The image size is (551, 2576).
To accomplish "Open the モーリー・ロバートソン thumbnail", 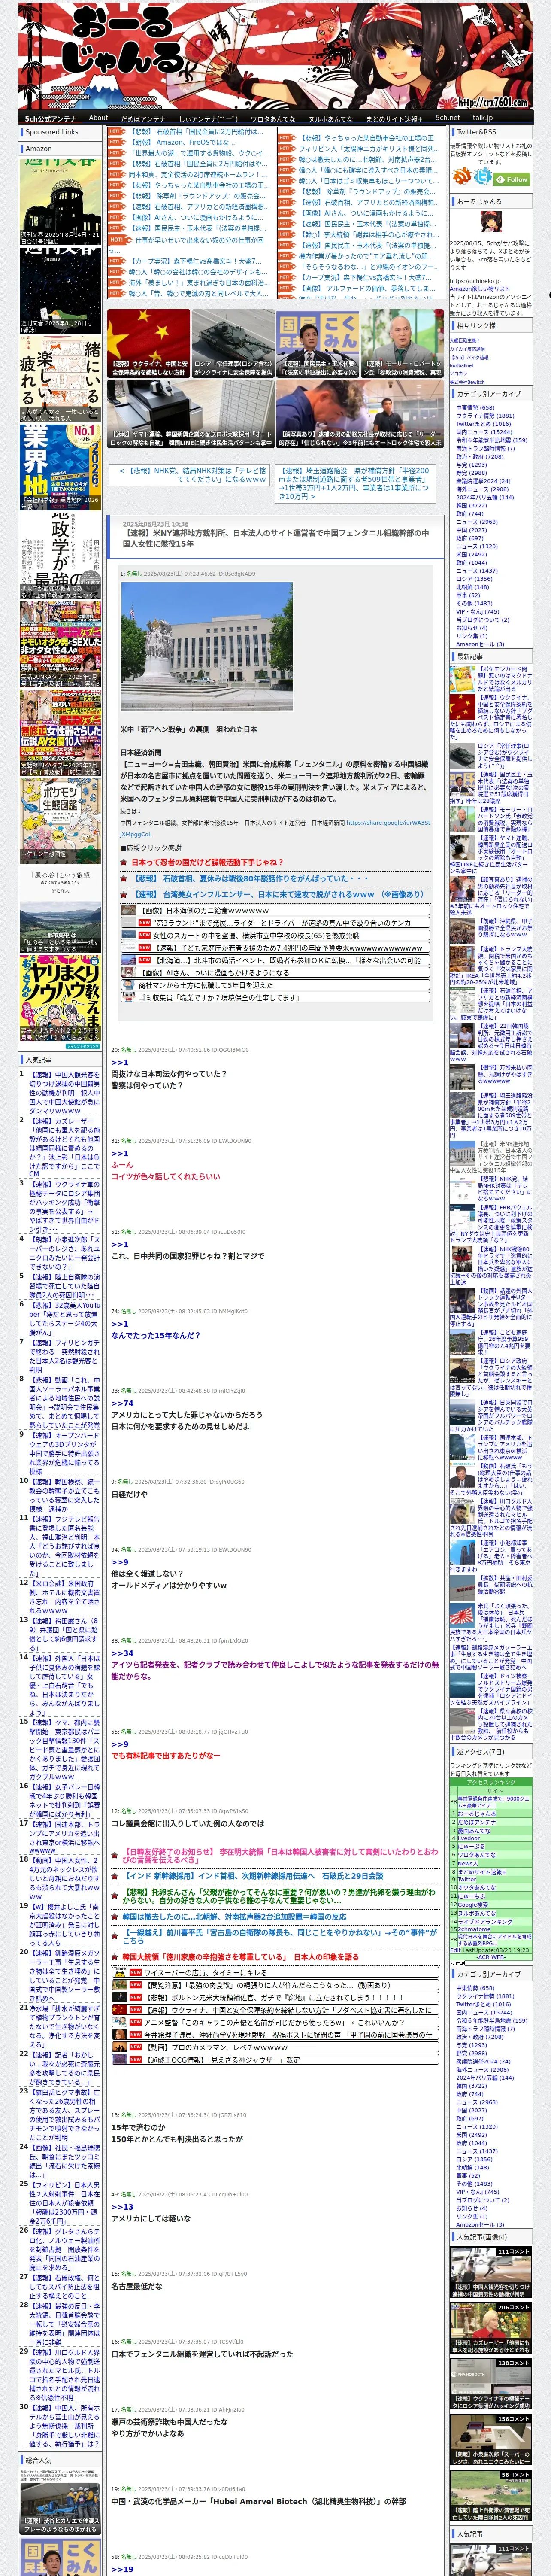I will coord(403,343).
